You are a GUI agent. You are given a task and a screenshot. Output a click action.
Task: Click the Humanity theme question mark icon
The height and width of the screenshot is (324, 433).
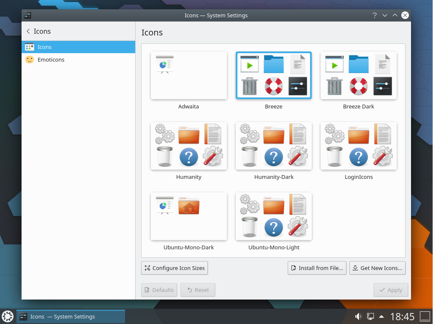pos(188,157)
